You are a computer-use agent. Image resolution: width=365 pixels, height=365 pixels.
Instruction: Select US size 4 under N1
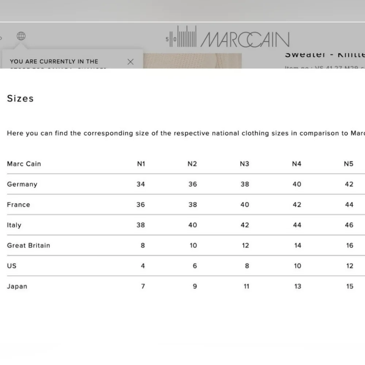[x=143, y=266]
